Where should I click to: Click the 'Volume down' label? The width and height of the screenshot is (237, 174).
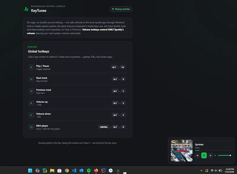pyautogui.click(x=43, y=114)
